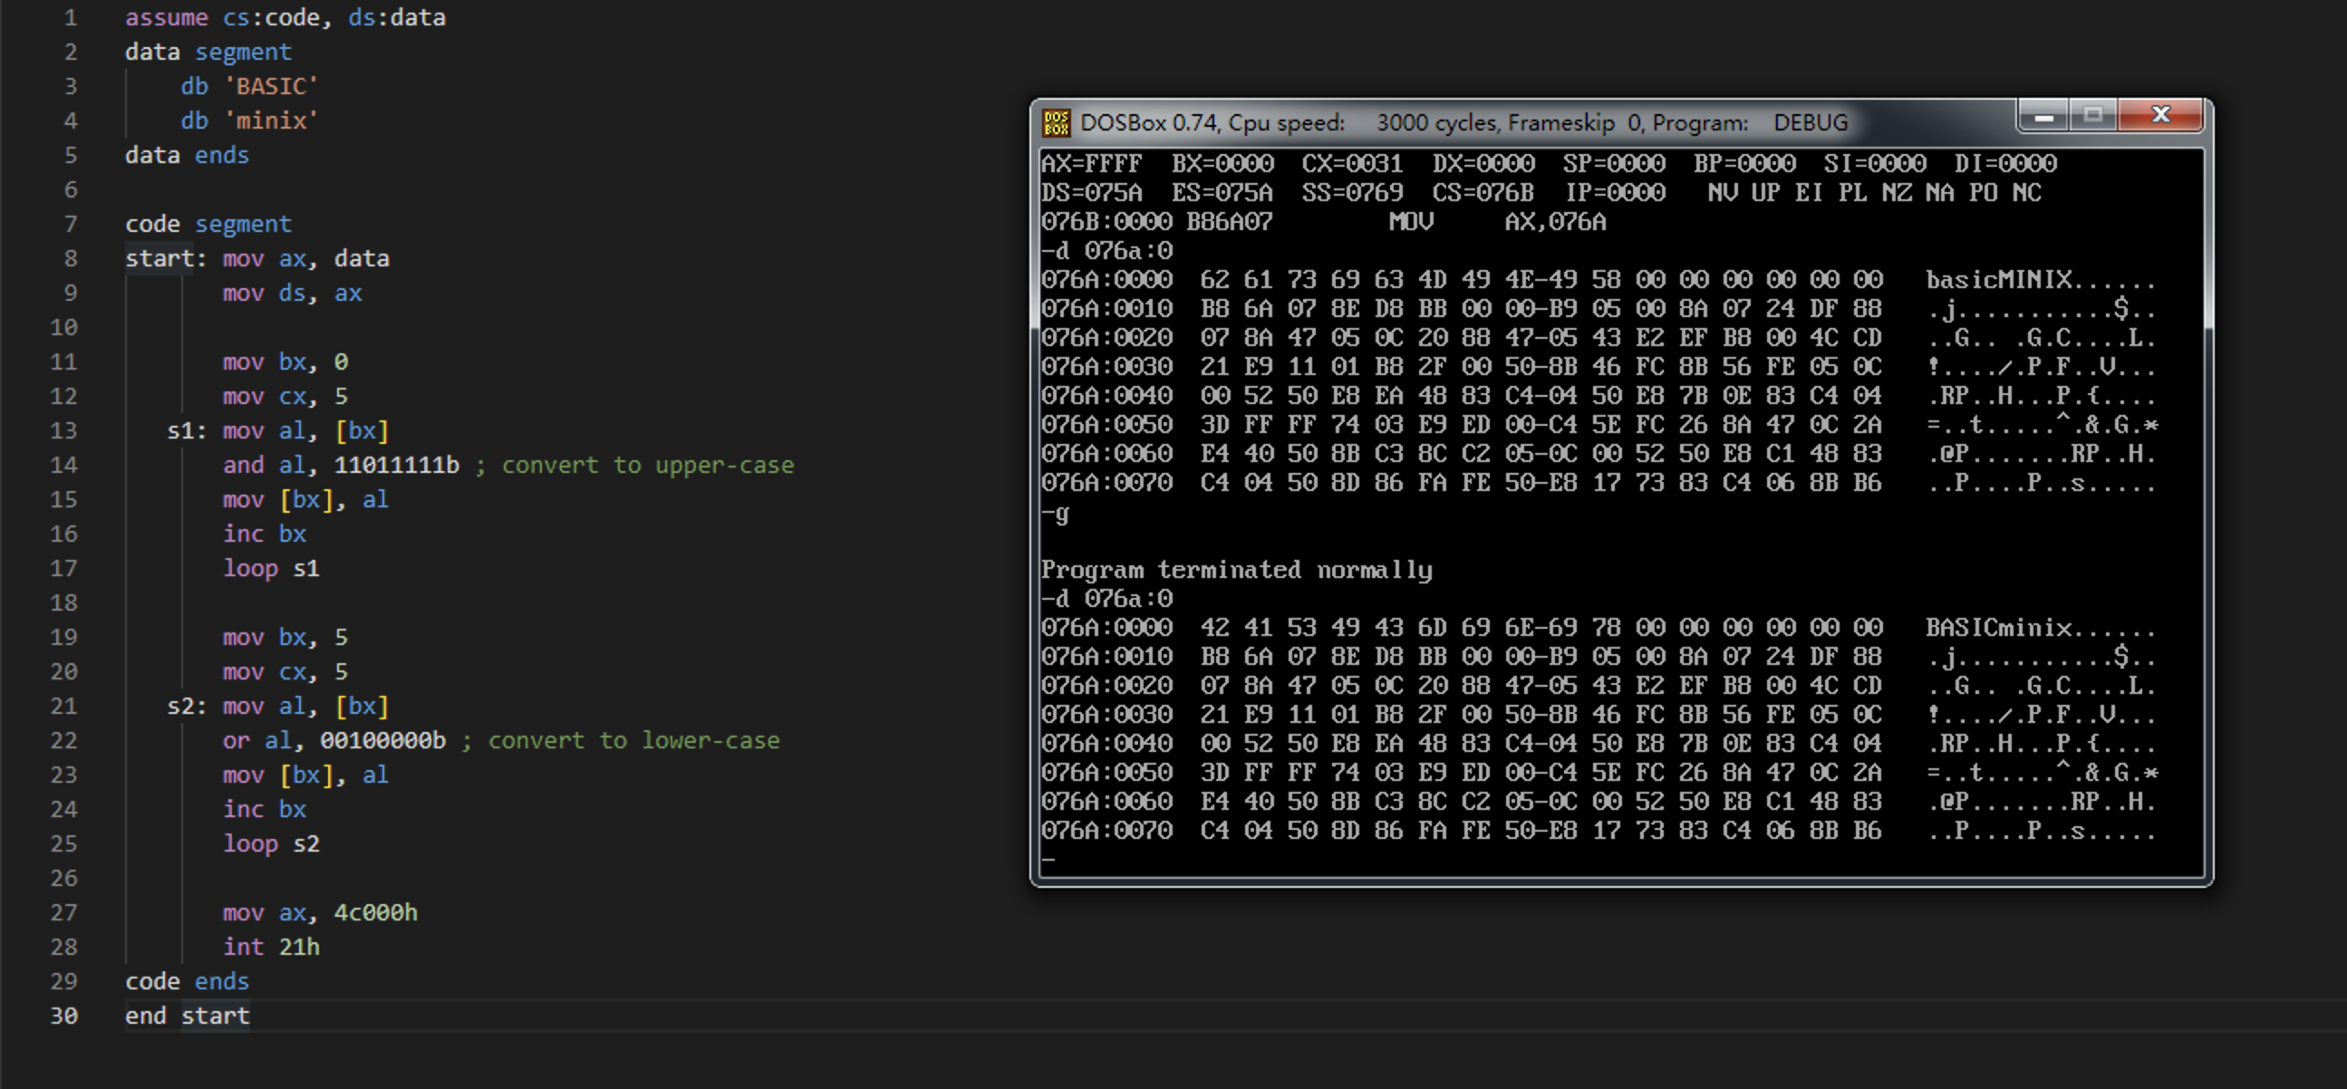Click the 's2:' loop label

tap(187, 707)
